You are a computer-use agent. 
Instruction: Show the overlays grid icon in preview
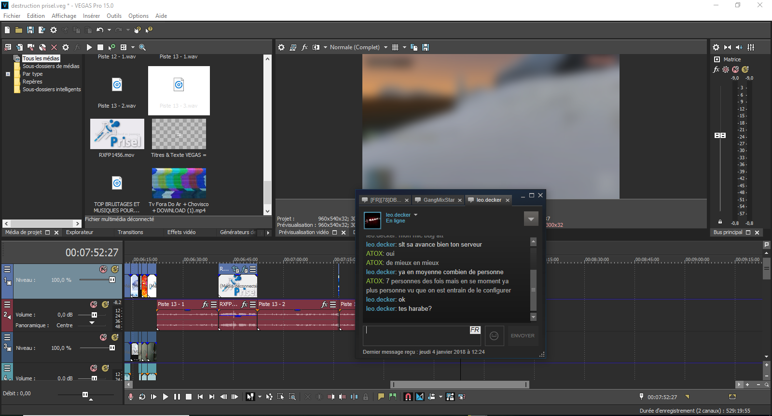395,47
